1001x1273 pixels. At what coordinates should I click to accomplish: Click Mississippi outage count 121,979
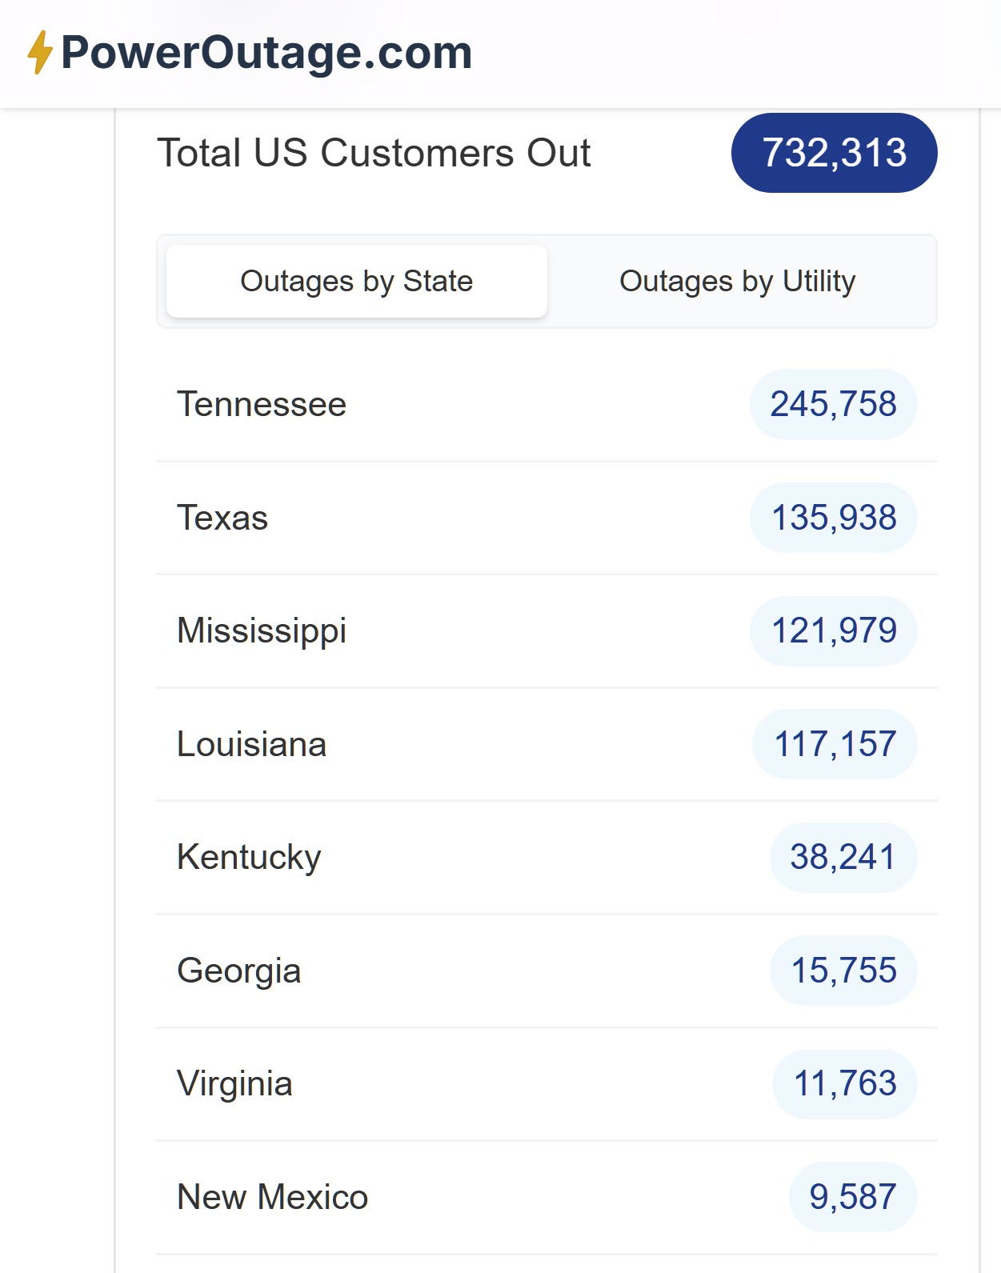coord(833,630)
